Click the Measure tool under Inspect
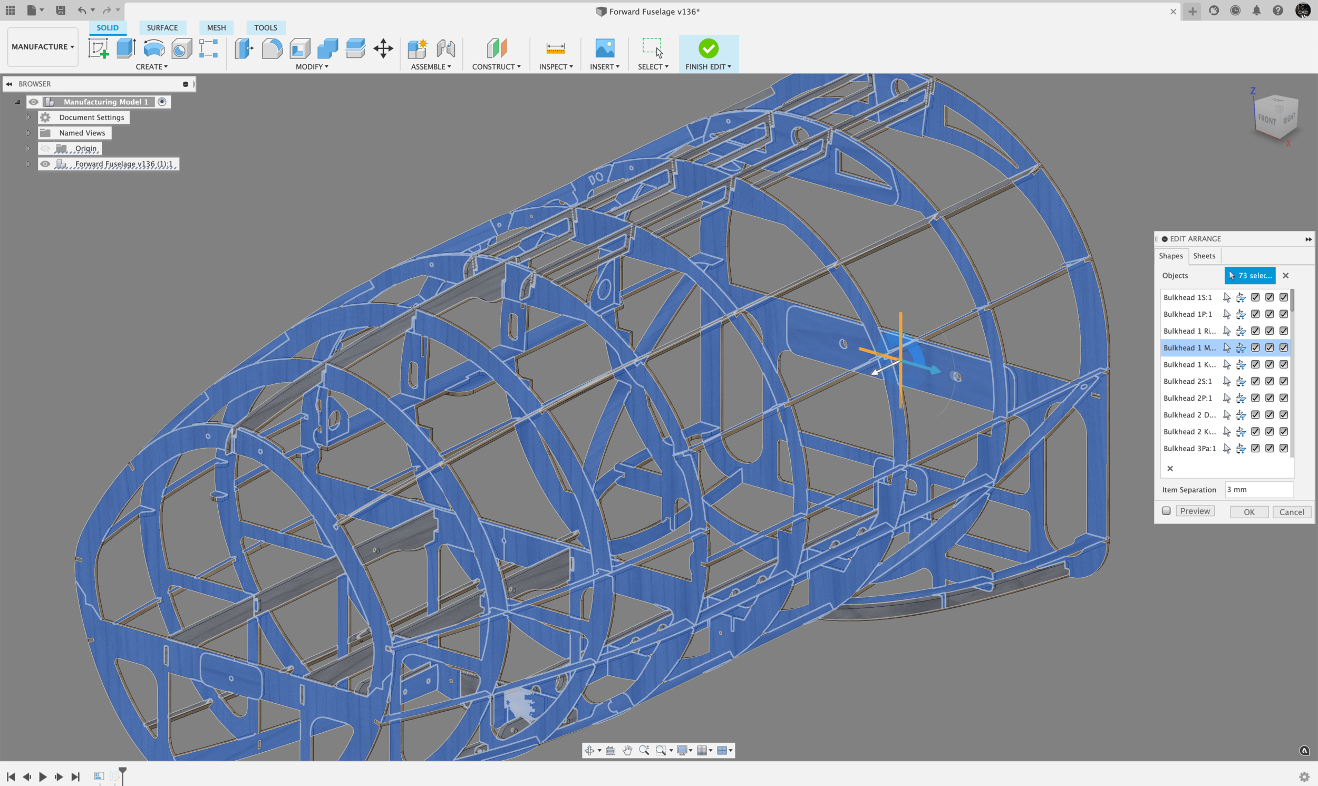 tap(555, 48)
